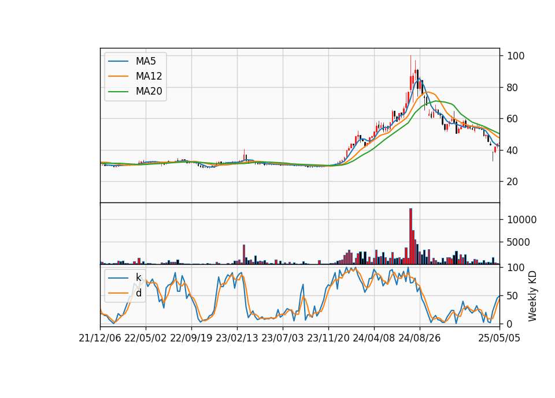The width and height of the screenshot is (555, 398).
Task: Click the tallest volume bar
Action: 410,236
